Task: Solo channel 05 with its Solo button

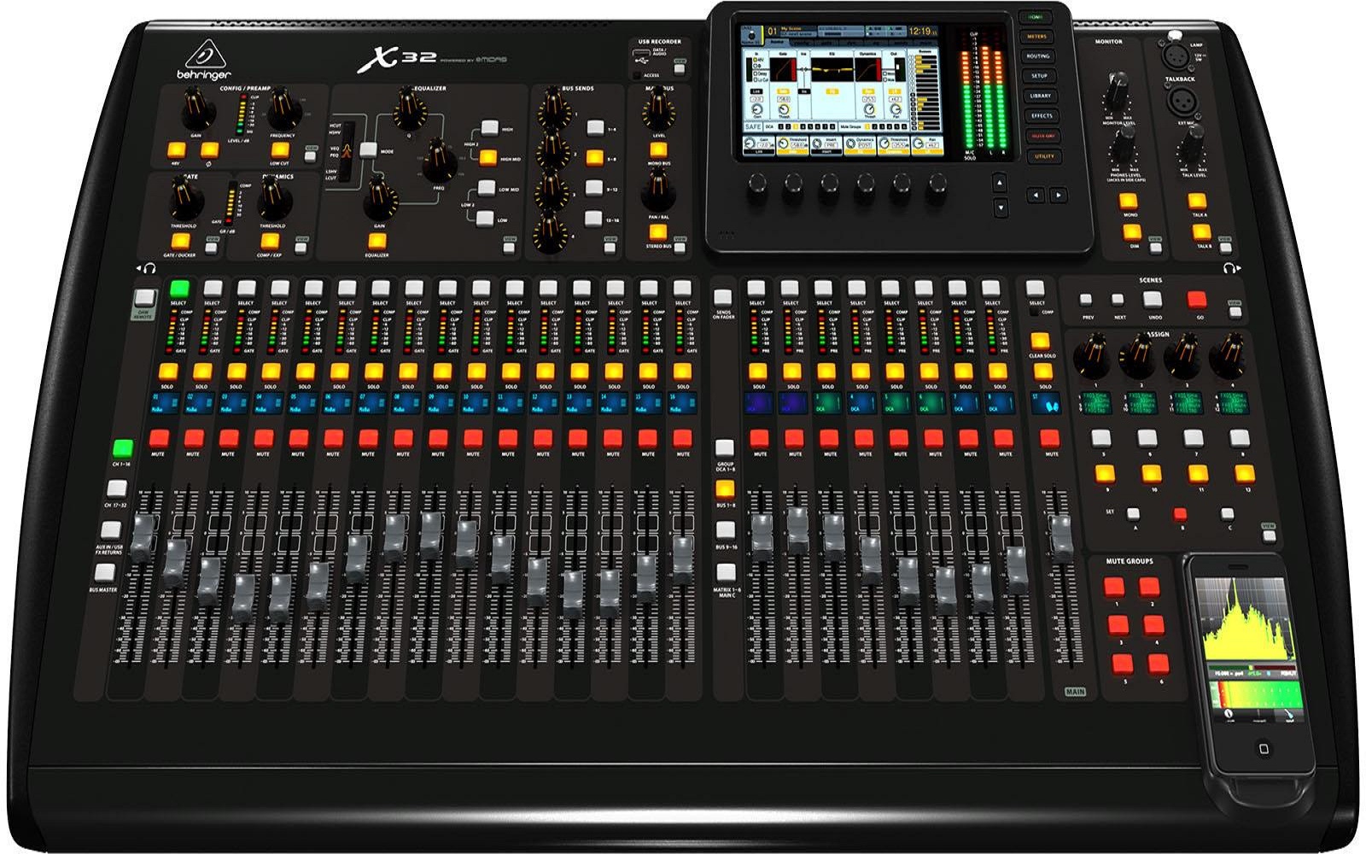Action: (306, 371)
